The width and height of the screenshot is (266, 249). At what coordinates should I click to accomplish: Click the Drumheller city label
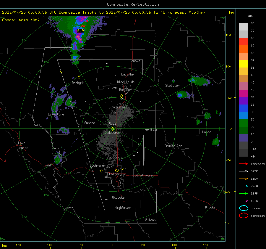173,146
